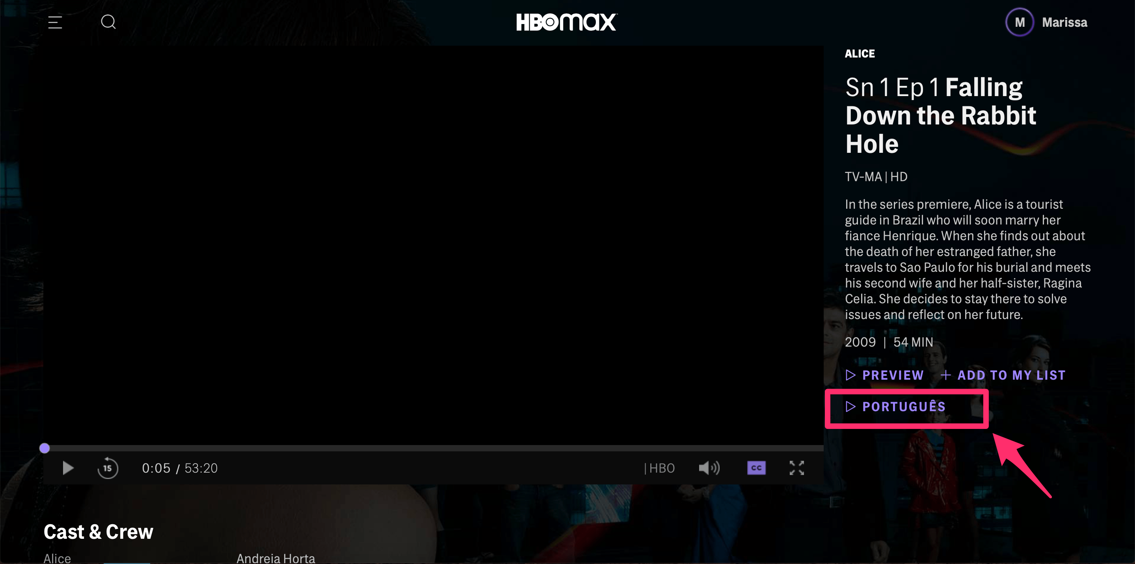Rewind 15 seconds with skip-back icon
Image resolution: width=1135 pixels, height=564 pixels.
(108, 468)
